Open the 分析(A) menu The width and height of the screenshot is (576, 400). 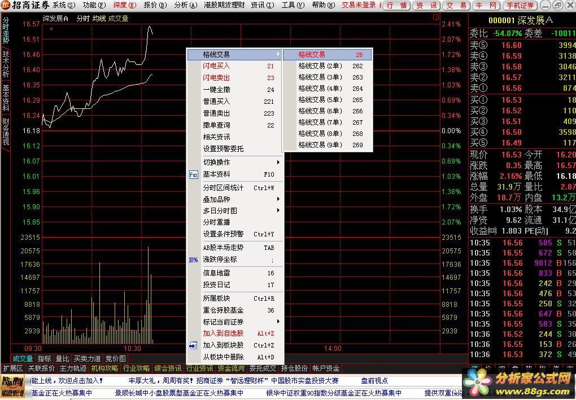point(186,5)
